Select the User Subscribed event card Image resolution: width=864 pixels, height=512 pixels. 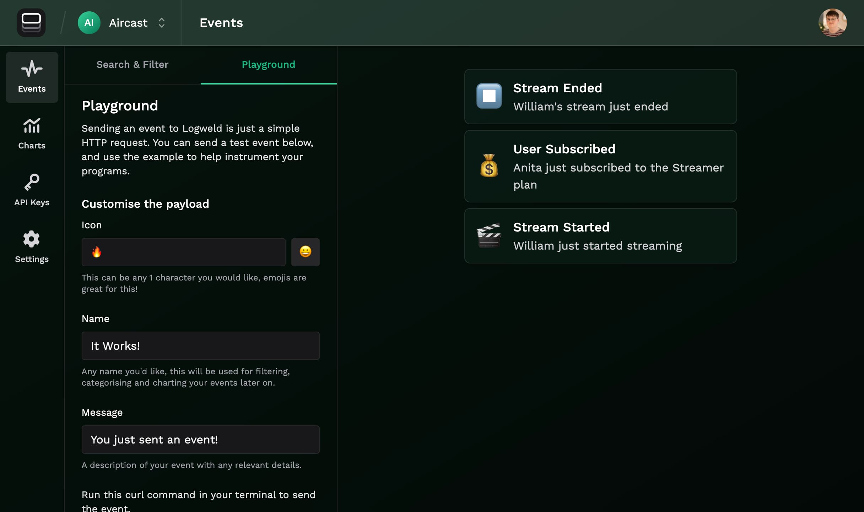600,167
